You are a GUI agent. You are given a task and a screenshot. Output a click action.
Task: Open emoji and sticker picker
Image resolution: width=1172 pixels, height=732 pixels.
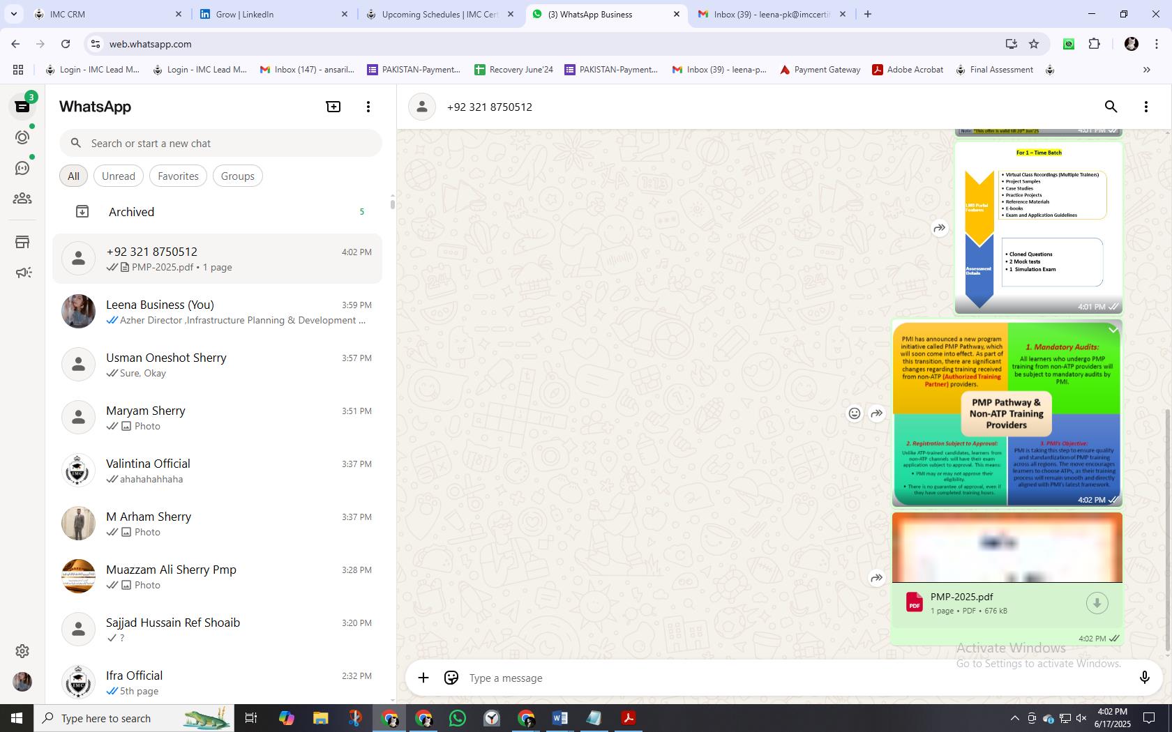point(451,678)
